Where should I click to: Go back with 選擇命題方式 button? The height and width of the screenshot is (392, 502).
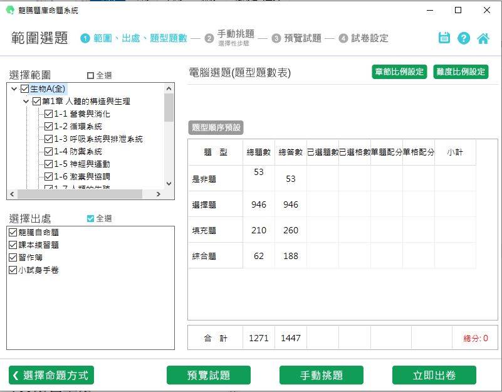pos(51,375)
